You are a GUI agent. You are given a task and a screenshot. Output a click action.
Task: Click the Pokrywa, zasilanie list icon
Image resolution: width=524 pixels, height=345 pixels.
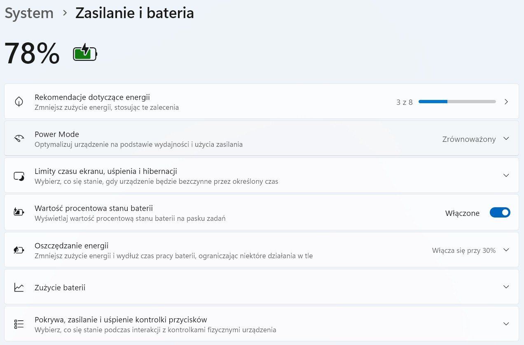[x=19, y=324]
